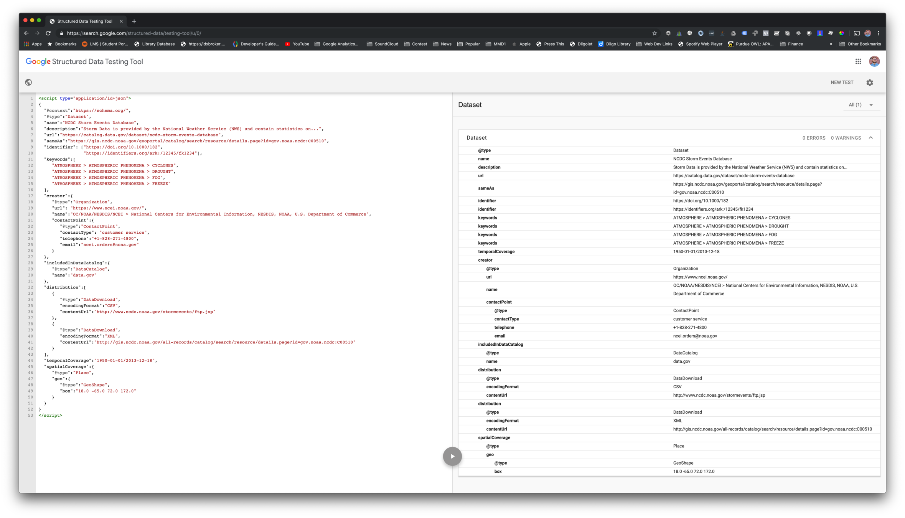Go back to previous page
905x518 pixels.
(x=26, y=33)
